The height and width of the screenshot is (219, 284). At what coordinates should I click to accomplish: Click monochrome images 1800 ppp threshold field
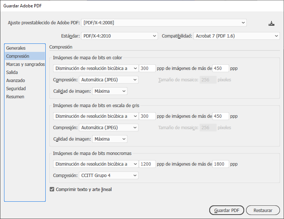point(221,164)
